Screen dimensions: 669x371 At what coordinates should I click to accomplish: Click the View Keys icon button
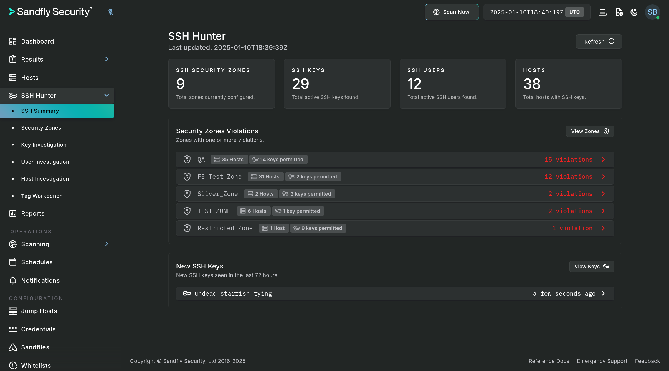[606, 266]
